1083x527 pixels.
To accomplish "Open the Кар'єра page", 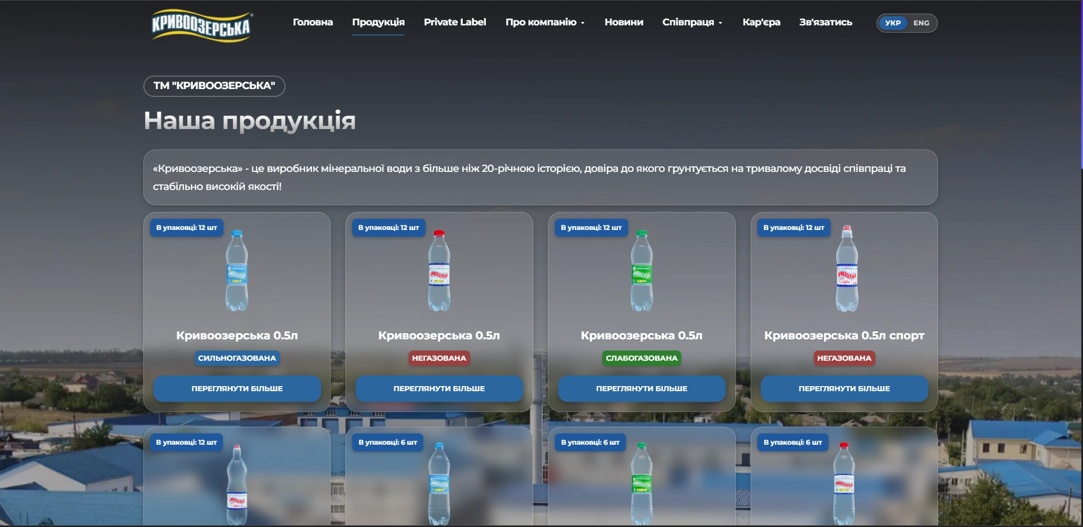I will pyautogui.click(x=761, y=22).
